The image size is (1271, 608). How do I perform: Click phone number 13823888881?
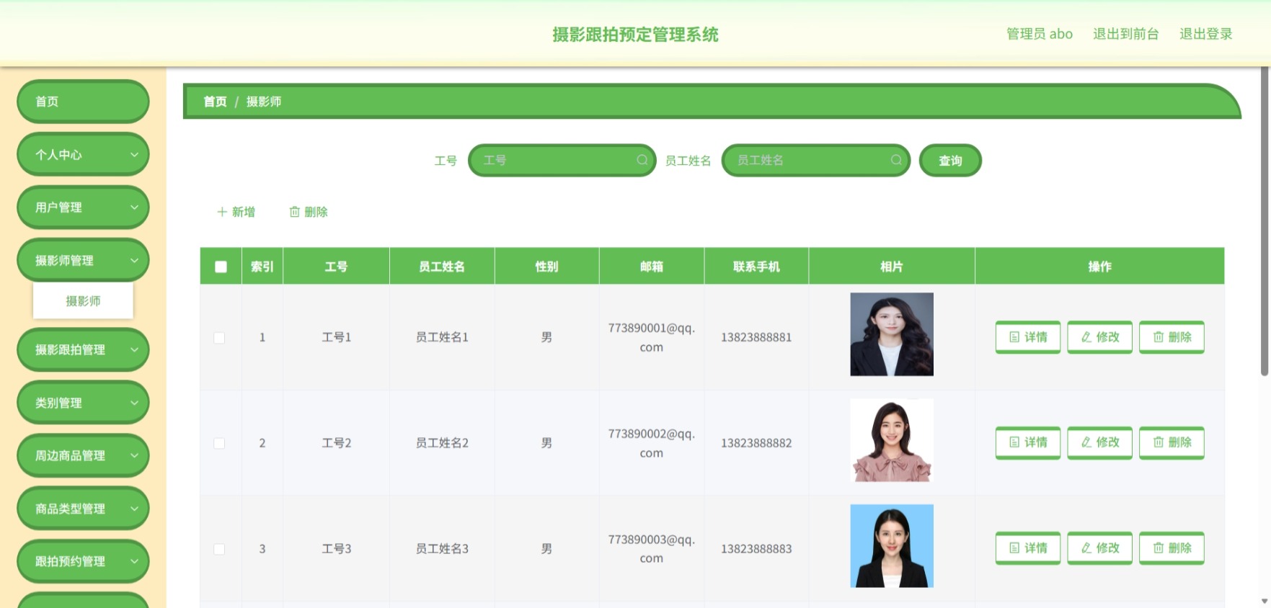pos(756,337)
